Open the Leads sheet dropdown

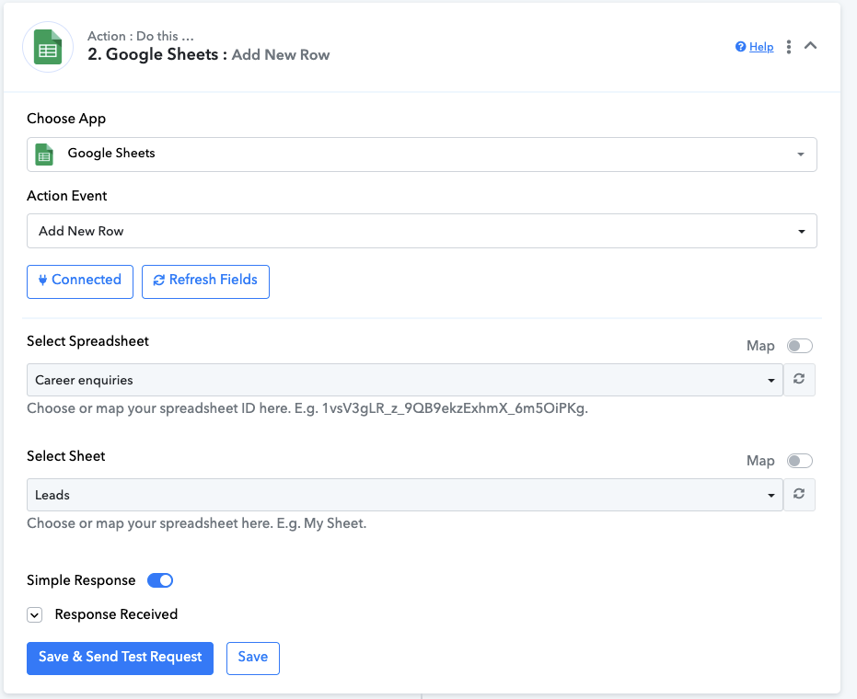(404, 495)
